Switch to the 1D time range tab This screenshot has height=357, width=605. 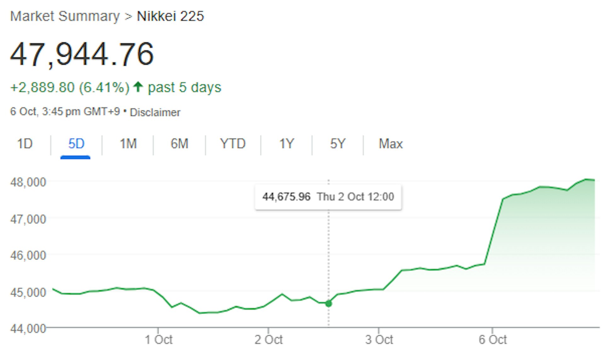click(x=25, y=144)
